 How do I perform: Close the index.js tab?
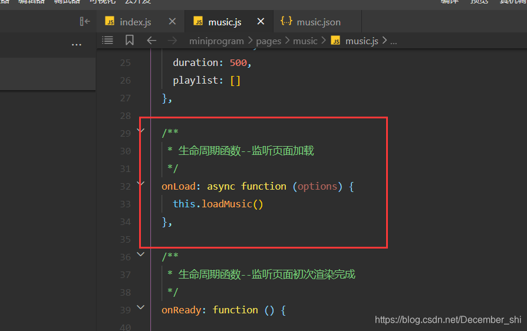[x=172, y=21]
